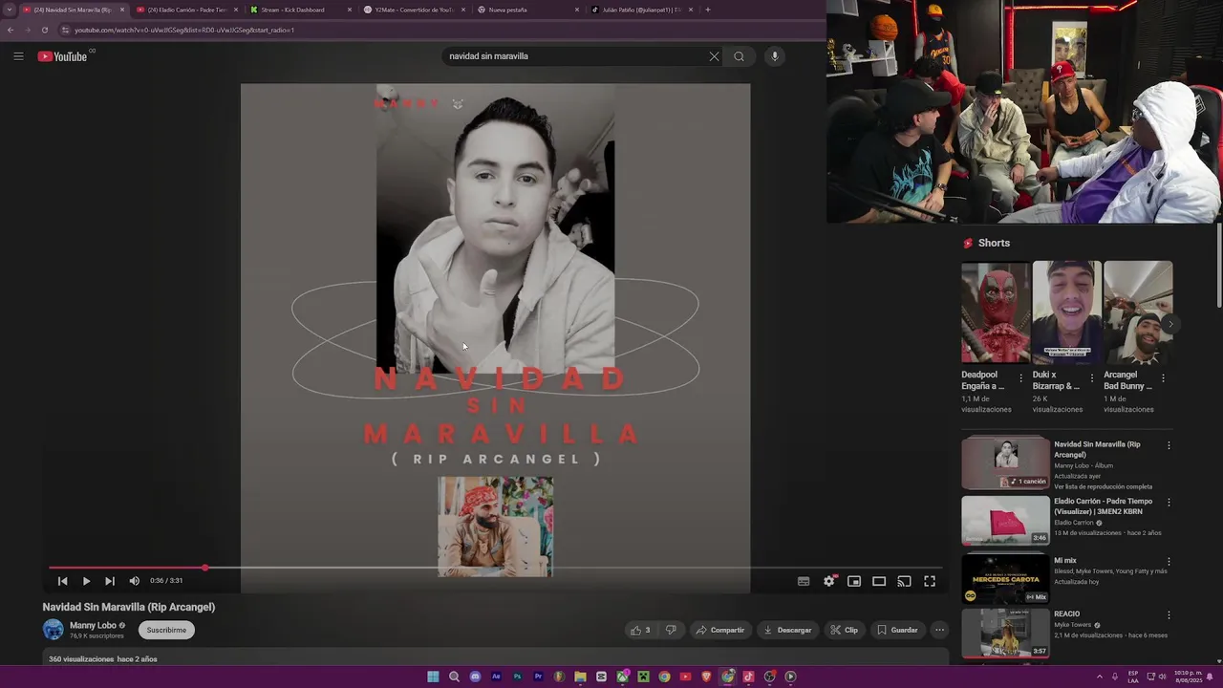
Task: Save the video with Guardar
Action: click(897, 630)
